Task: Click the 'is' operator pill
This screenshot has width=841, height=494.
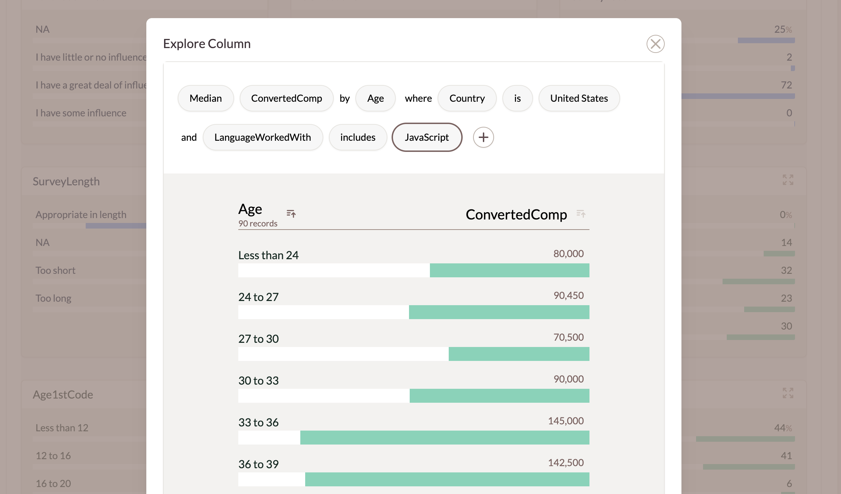Action: pos(517,98)
